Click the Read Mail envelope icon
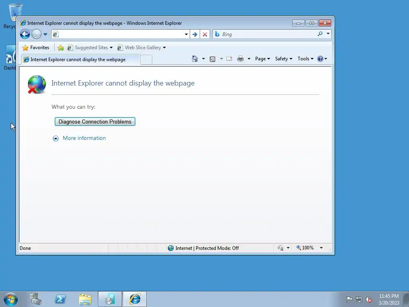The width and height of the screenshot is (409, 307). pos(229,59)
